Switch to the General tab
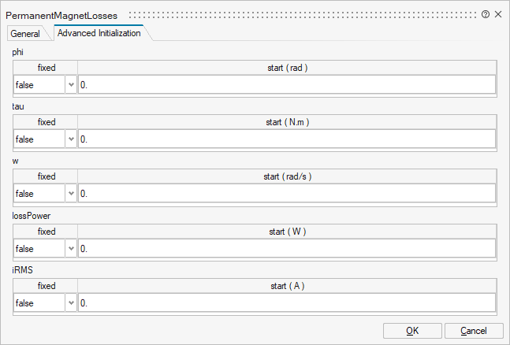This screenshot has width=510, height=345. pyautogui.click(x=25, y=34)
